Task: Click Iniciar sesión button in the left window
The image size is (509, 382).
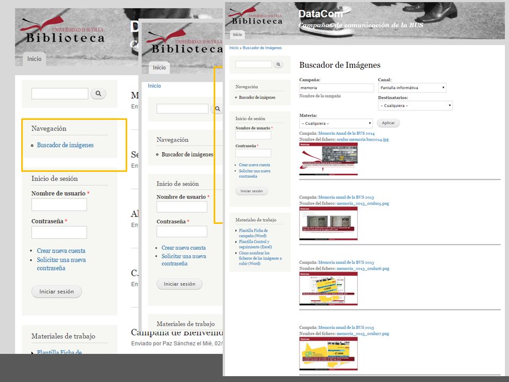Action: (57, 291)
